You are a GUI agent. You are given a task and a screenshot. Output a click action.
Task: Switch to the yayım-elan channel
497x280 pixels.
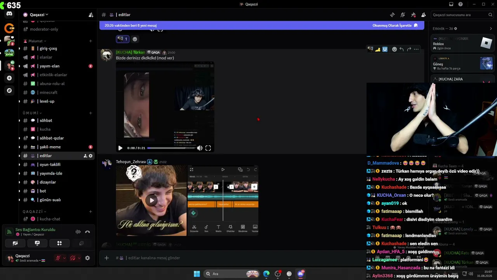pyautogui.click(x=58, y=66)
